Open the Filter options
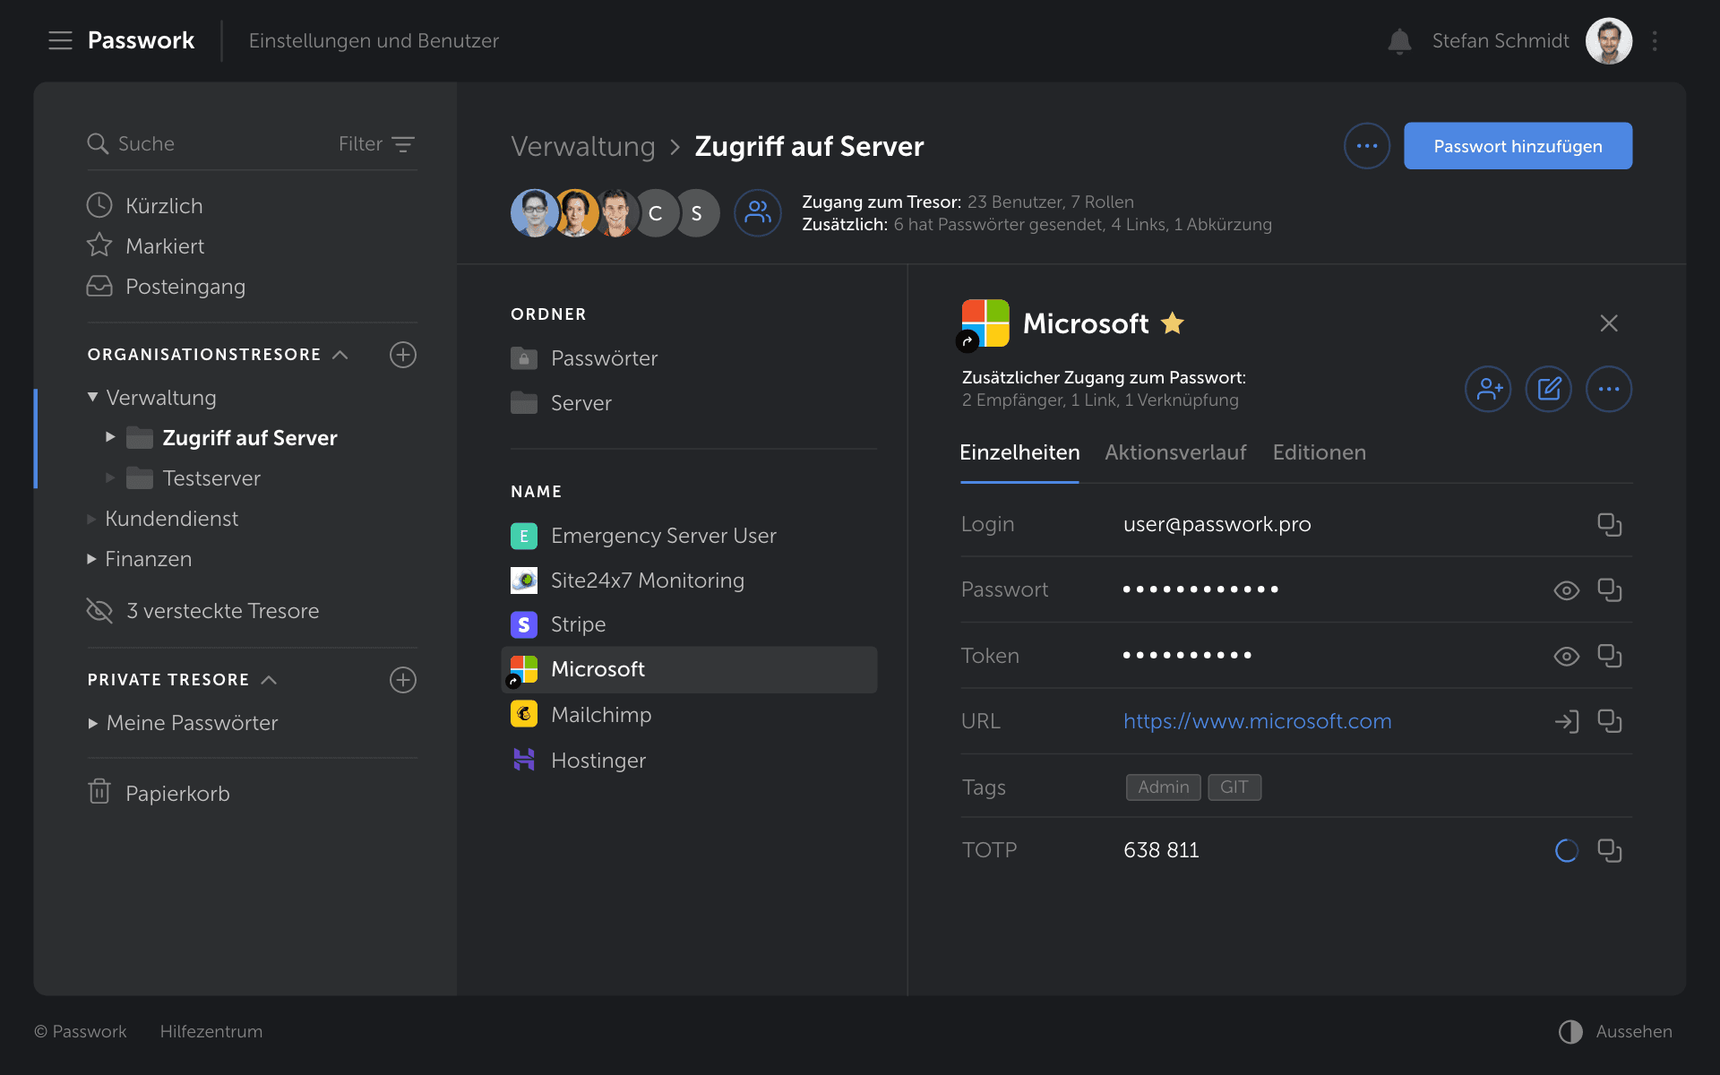The height and width of the screenshot is (1075, 1720). [376, 143]
